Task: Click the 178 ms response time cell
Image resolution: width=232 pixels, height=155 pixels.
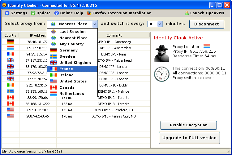Action: point(67,116)
